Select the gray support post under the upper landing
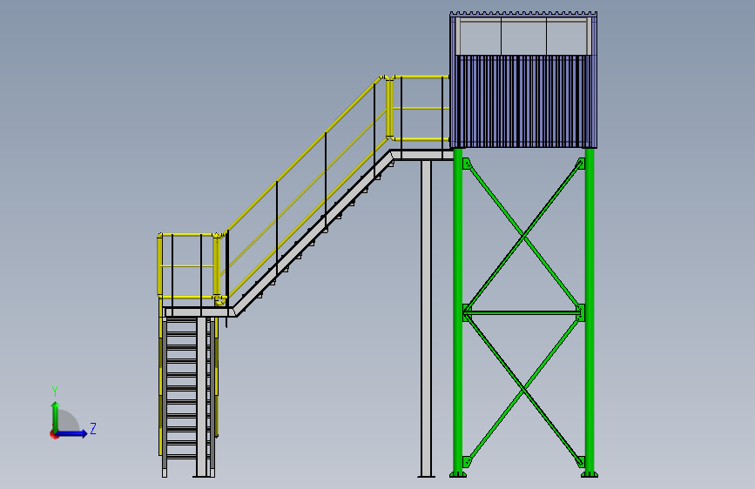 [x=426, y=318]
